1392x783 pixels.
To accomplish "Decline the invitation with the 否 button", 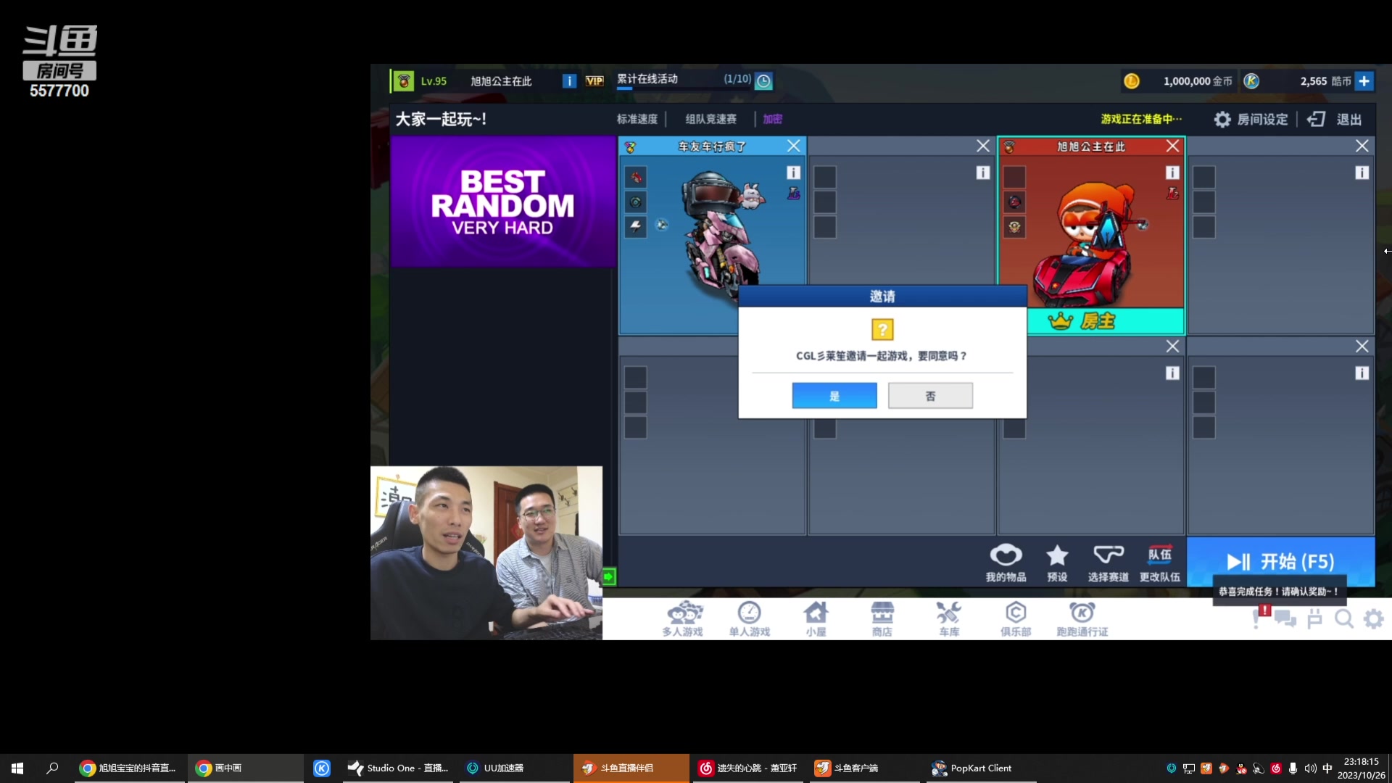I will (x=930, y=396).
